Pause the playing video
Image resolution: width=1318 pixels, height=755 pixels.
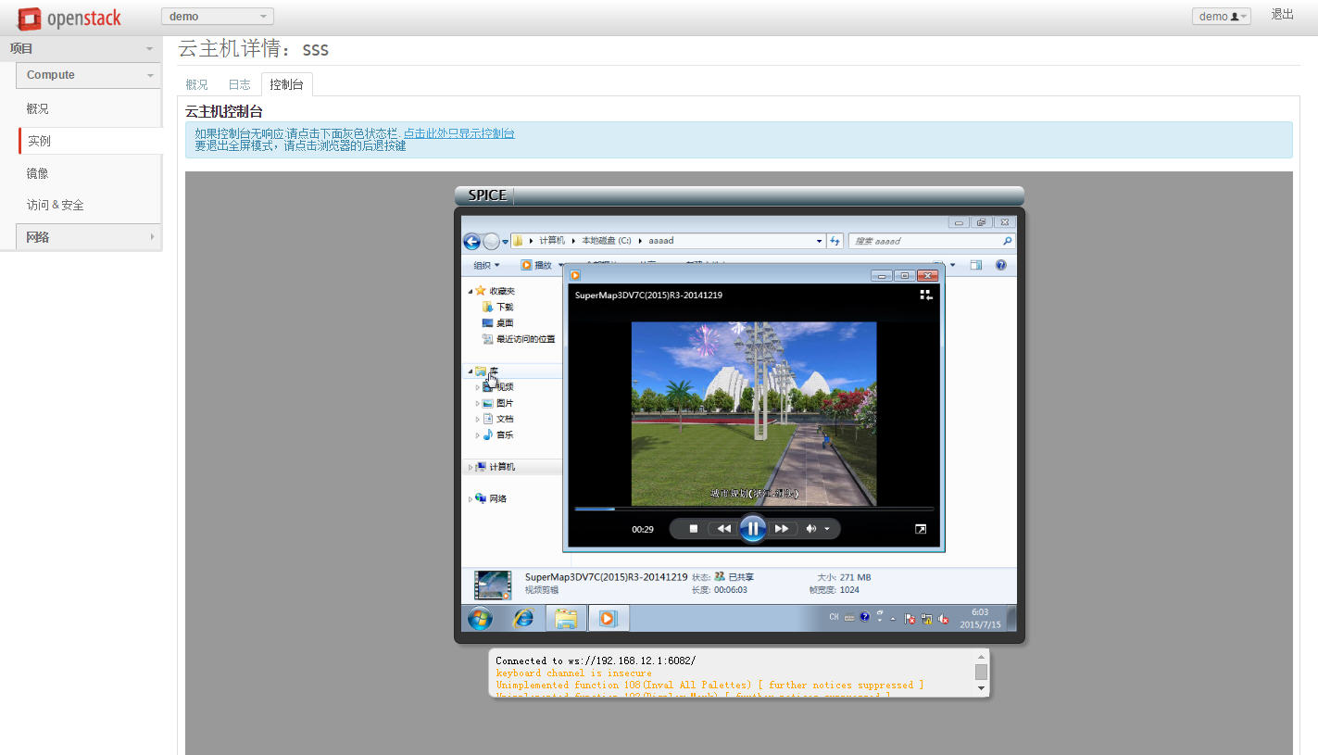pos(753,529)
